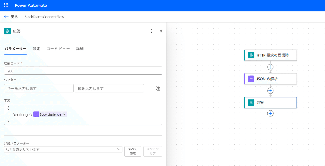This screenshot has width=325, height=166.
Task: Click the HTTP 要求の受信時 trigger icon
Action: 251,55
